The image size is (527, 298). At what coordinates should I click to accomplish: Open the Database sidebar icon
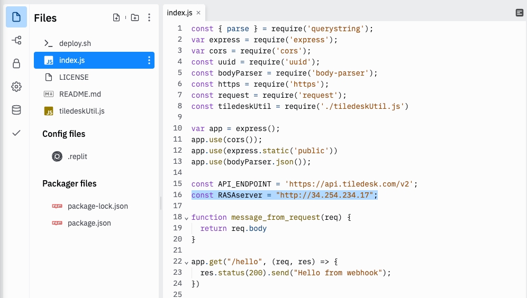coord(16,110)
